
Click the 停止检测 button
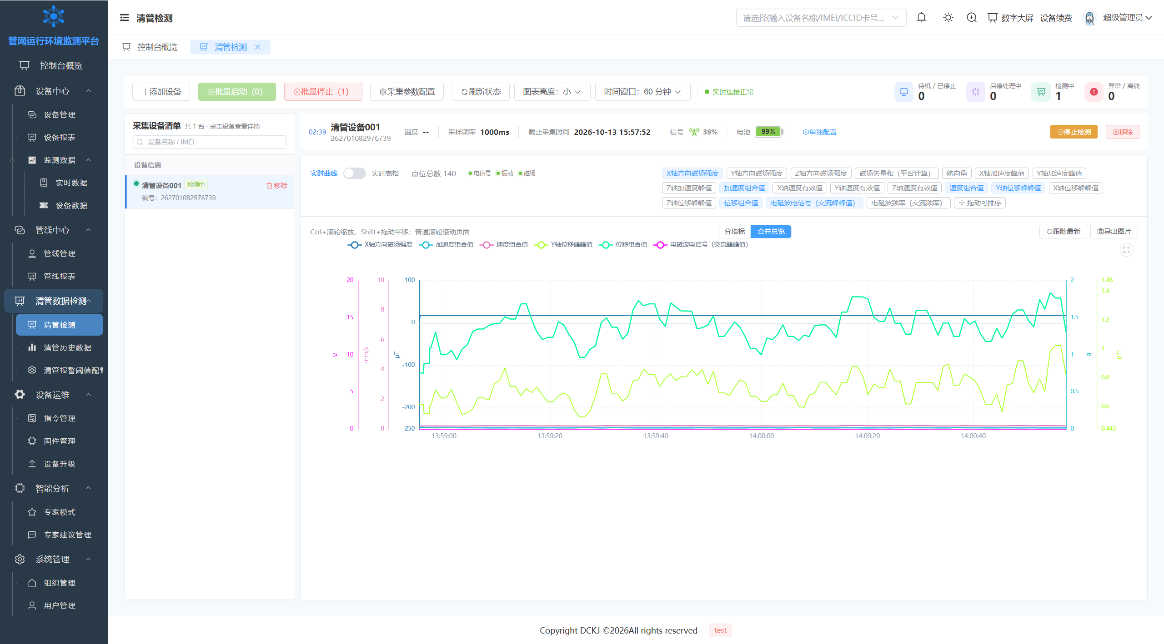tap(1074, 132)
